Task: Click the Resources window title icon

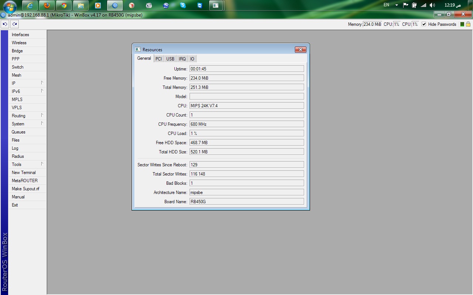Action: [138, 49]
